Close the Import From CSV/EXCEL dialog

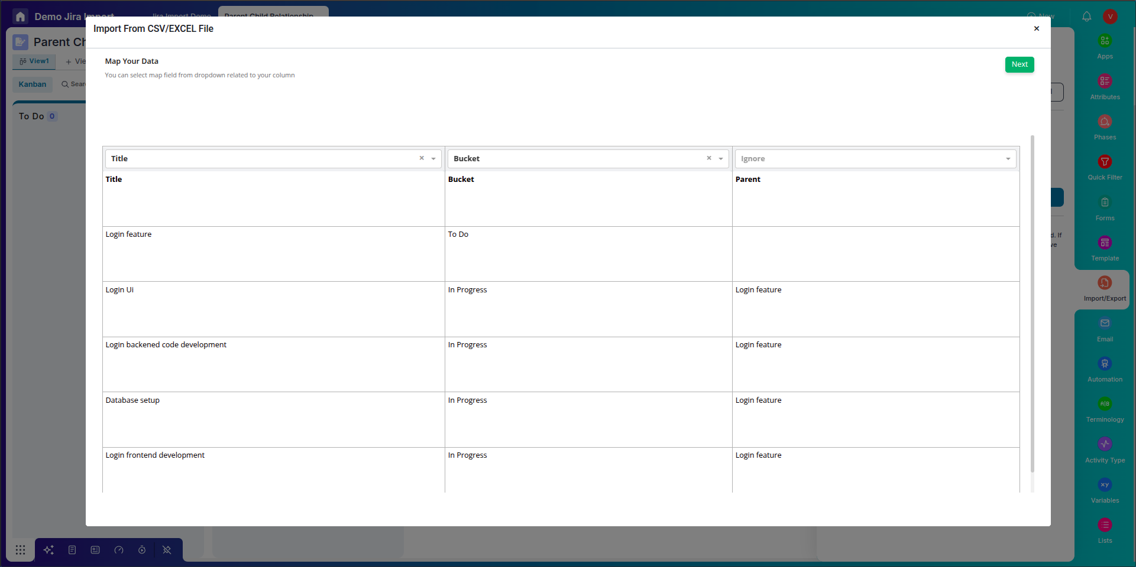[x=1037, y=28]
